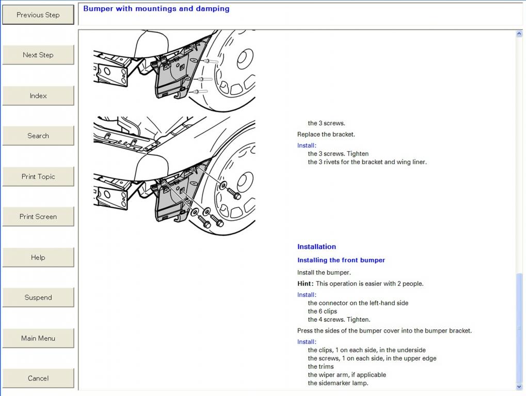The height and width of the screenshot is (396, 526).
Task: Click 'the connector on the left-hand side'
Action: coord(358,303)
